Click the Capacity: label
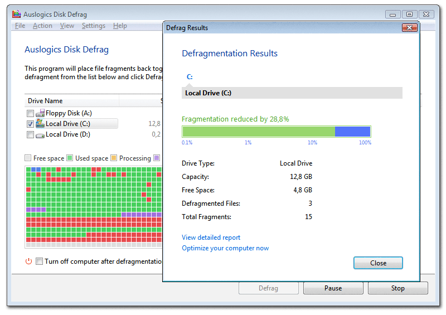Image resolution: width=446 pixels, height=315 pixels. [x=196, y=177]
